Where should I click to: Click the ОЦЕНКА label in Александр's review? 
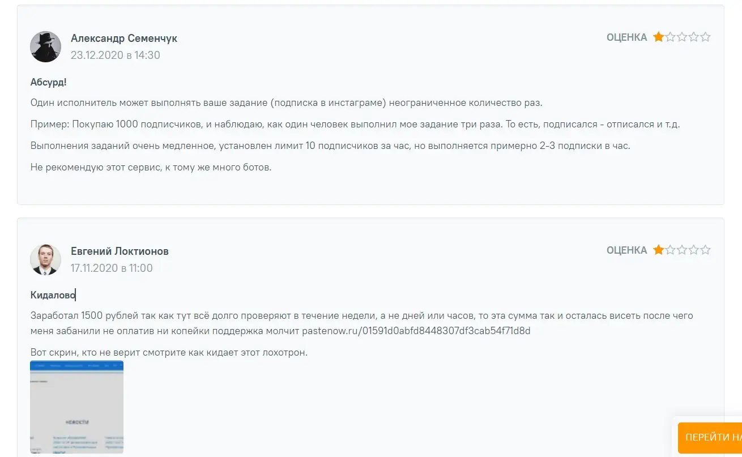(626, 37)
